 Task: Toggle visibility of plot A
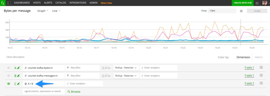click(9, 68)
